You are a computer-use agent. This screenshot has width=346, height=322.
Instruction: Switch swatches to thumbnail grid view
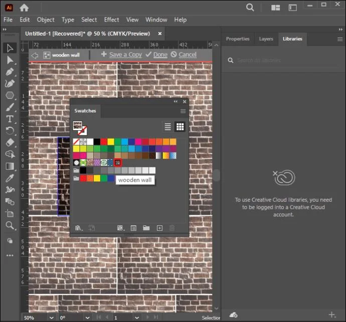(180, 127)
